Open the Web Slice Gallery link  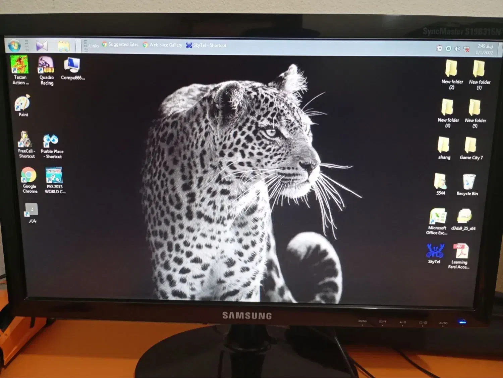point(163,45)
